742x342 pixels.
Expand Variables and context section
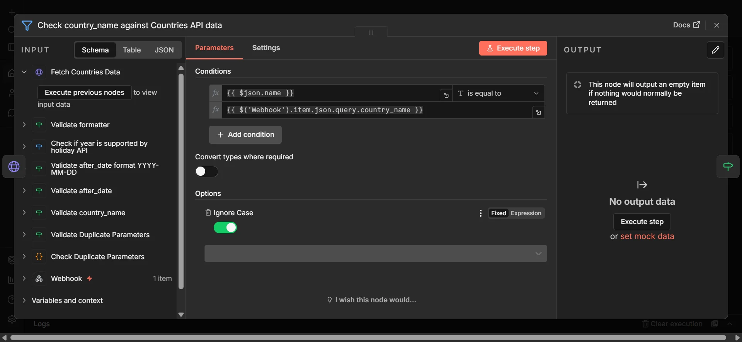coord(24,300)
